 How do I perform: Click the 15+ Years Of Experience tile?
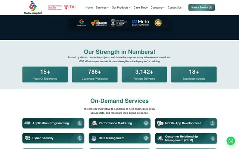click(45, 74)
